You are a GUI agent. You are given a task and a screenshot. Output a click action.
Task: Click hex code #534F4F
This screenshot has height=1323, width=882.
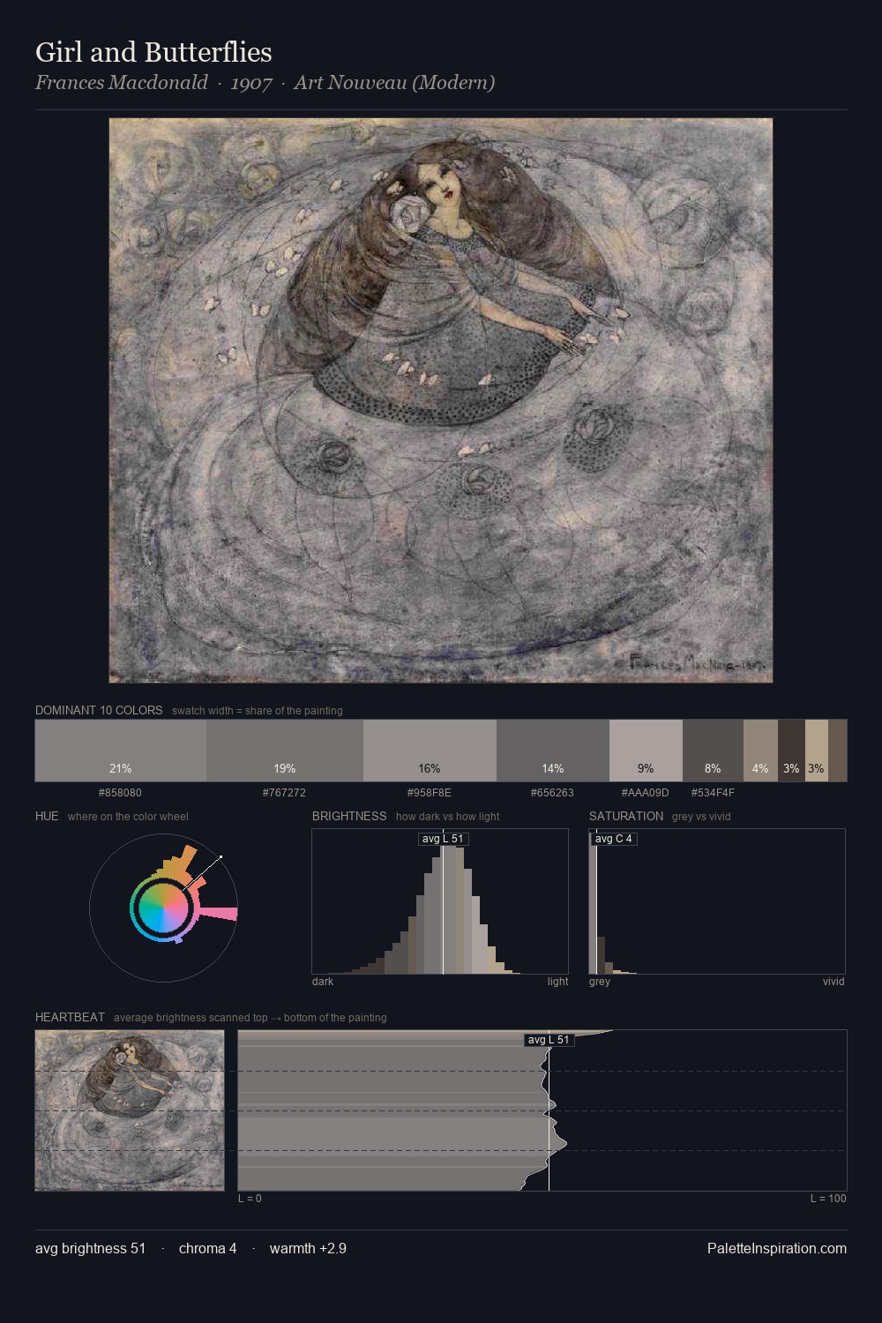tap(713, 793)
